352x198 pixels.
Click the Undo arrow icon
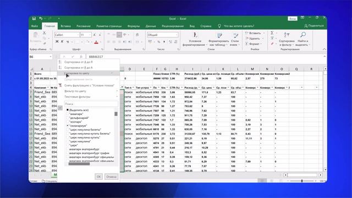[x=41, y=18]
